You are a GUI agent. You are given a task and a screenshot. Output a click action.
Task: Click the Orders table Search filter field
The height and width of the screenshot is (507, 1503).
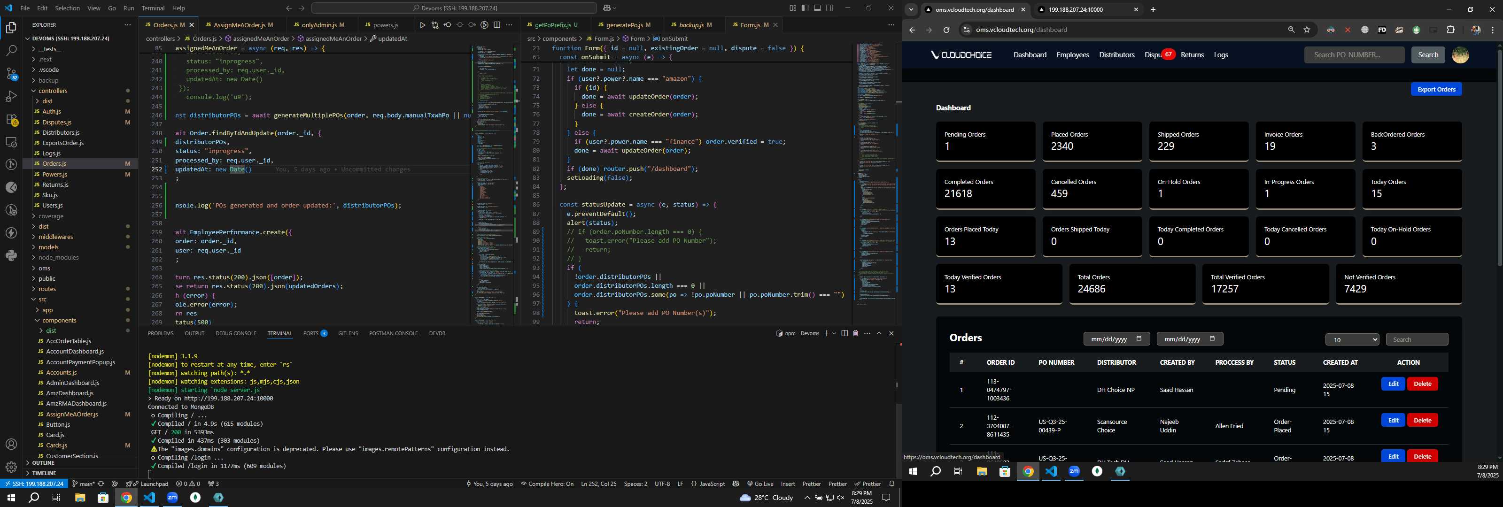click(1416, 339)
